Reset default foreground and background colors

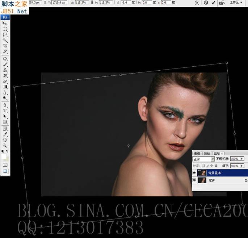[3, 151]
